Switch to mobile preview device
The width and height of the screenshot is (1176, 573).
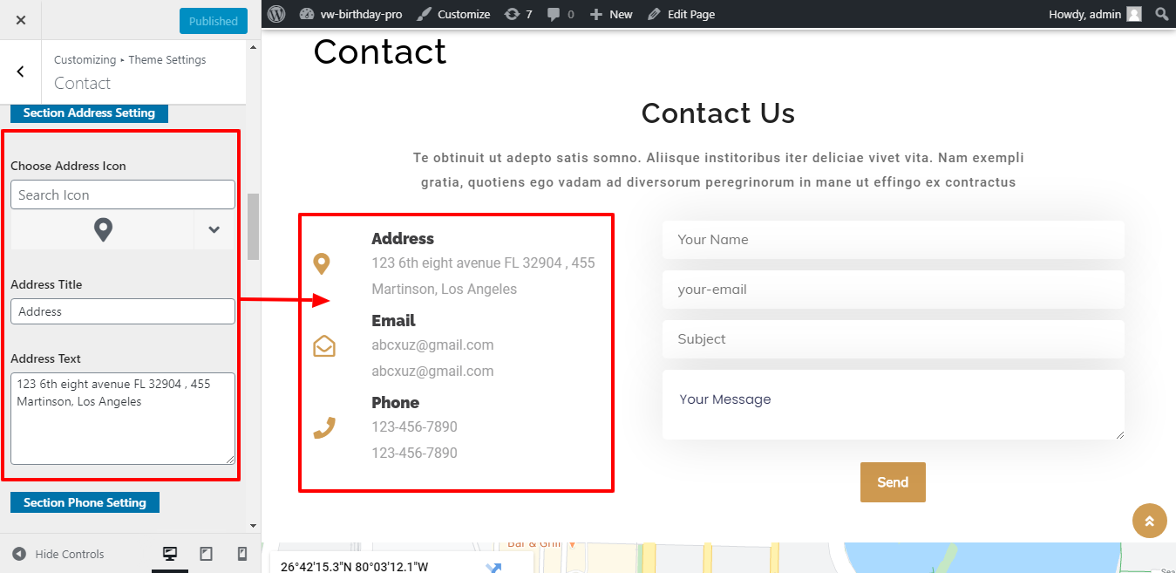coord(242,554)
